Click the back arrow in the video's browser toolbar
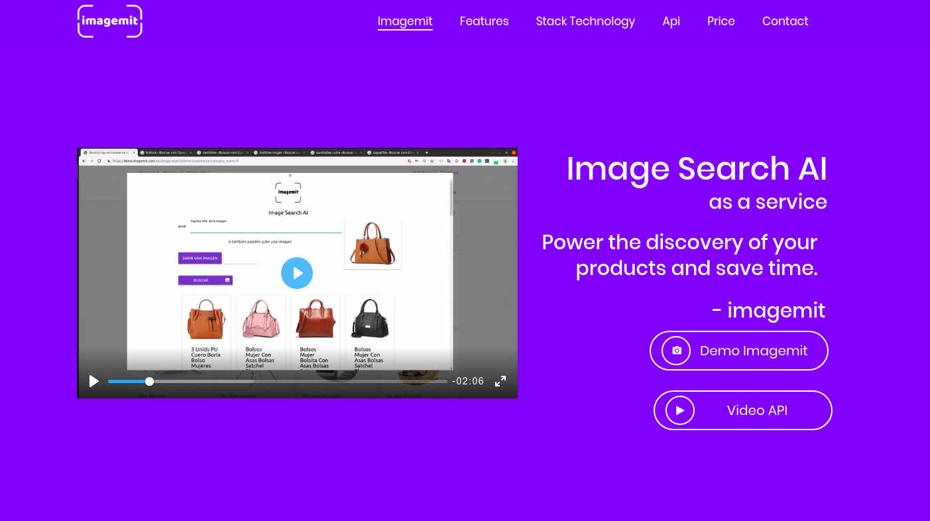This screenshot has width=930, height=521. point(85,161)
